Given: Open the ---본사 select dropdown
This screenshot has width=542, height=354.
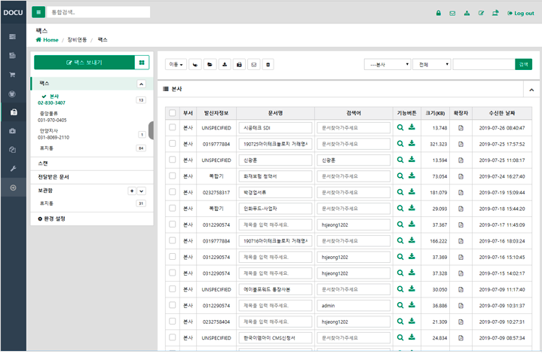Looking at the screenshot, I should click(x=387, y=65).
